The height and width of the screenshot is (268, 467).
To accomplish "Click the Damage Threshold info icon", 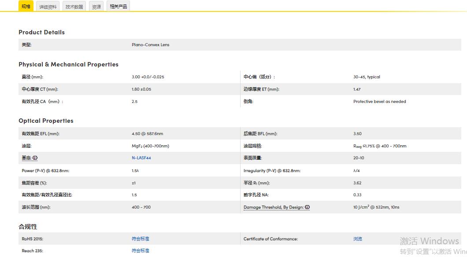I will pos(307,207).
